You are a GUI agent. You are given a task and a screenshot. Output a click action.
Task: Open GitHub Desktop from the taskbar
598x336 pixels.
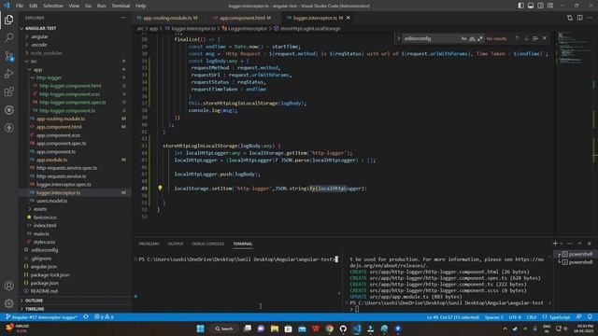(343, 329)
